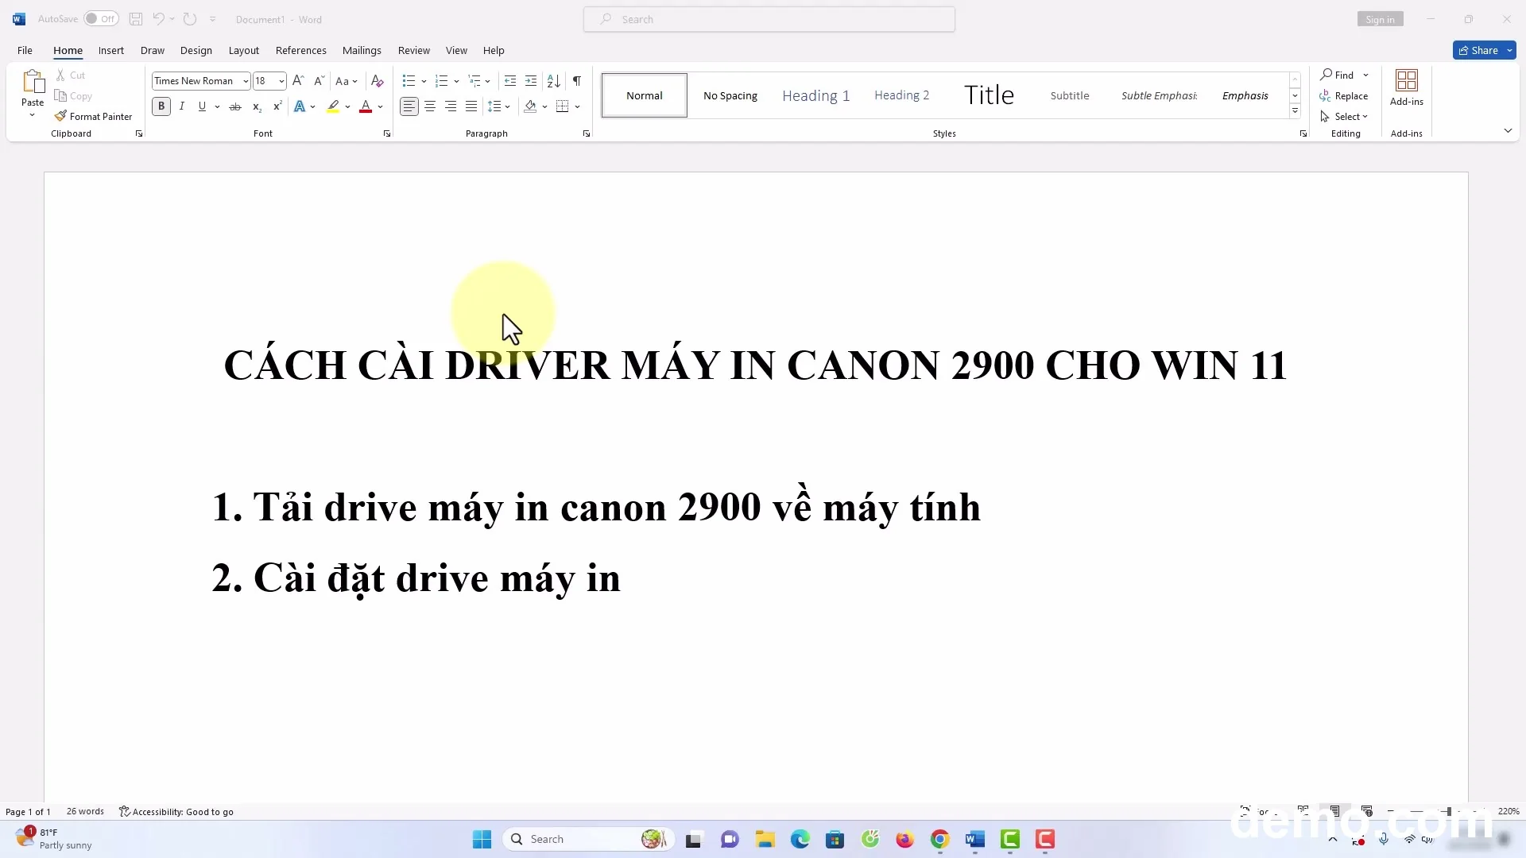Viewport: 1526px width, 858px height.
Task: Apply strikethrough formatting
Action: pos(235,106)
